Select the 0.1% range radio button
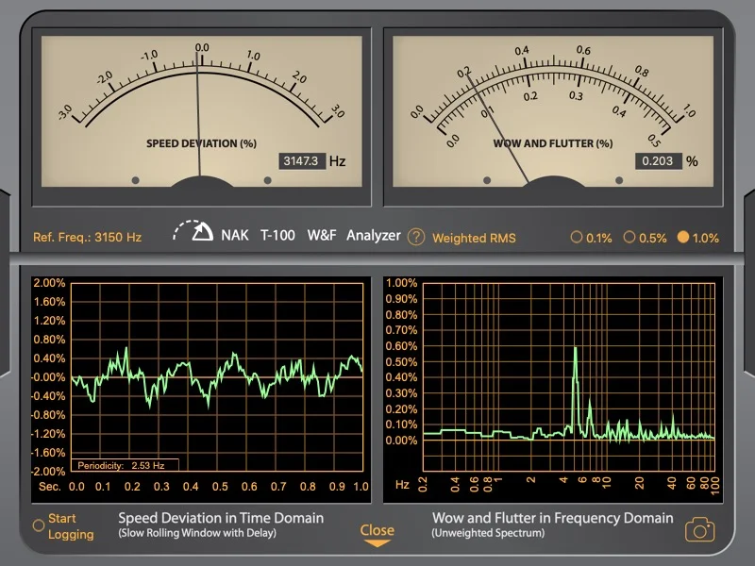Image resolution: width=755 pixels, height=566 pixels. pos(577,238)
